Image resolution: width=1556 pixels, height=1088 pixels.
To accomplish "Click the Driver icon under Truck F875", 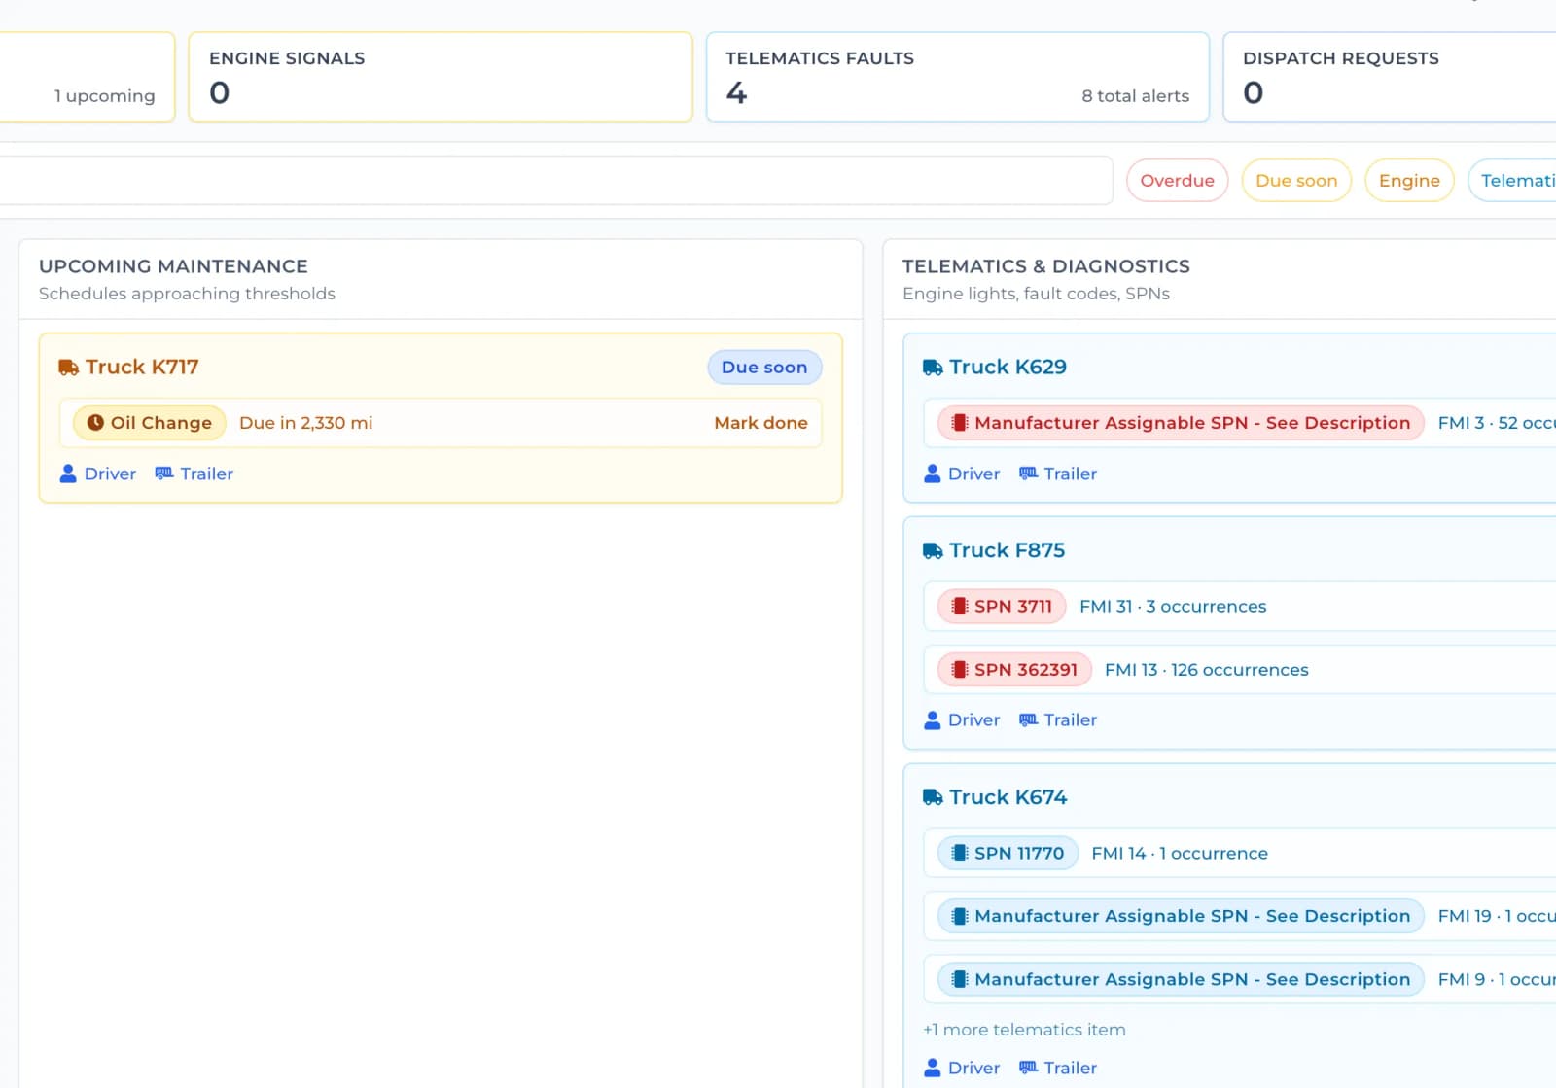I will click(932, 719).
